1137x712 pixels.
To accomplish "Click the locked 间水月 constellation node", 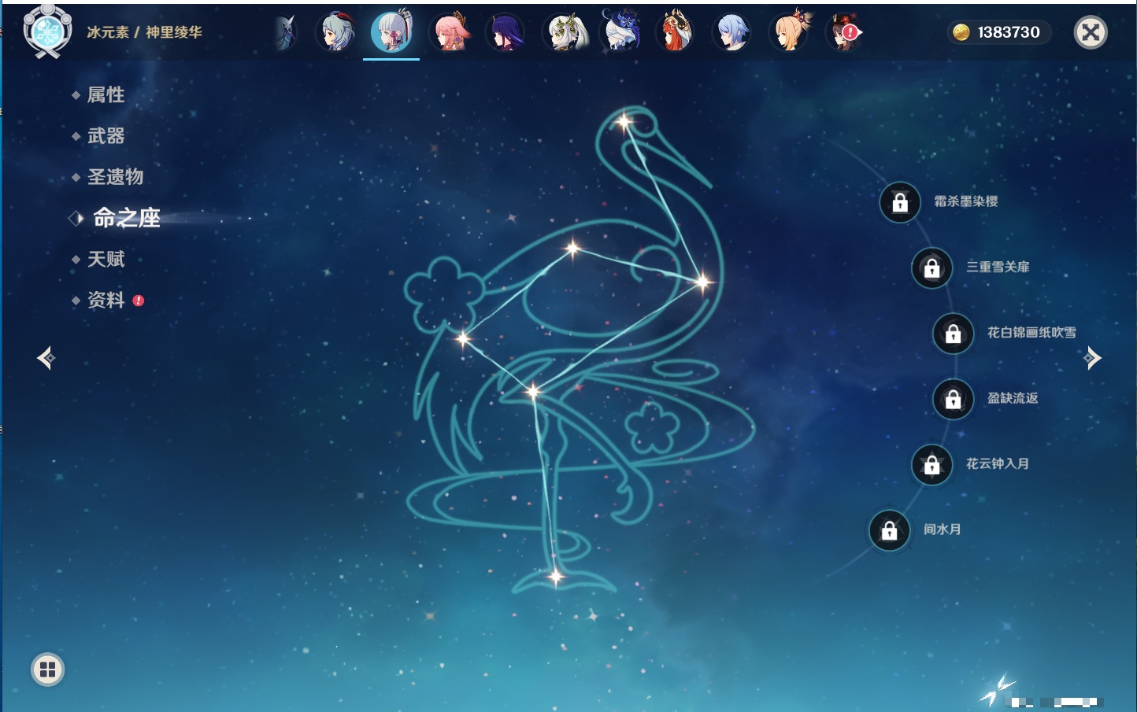I will point(889,530).
